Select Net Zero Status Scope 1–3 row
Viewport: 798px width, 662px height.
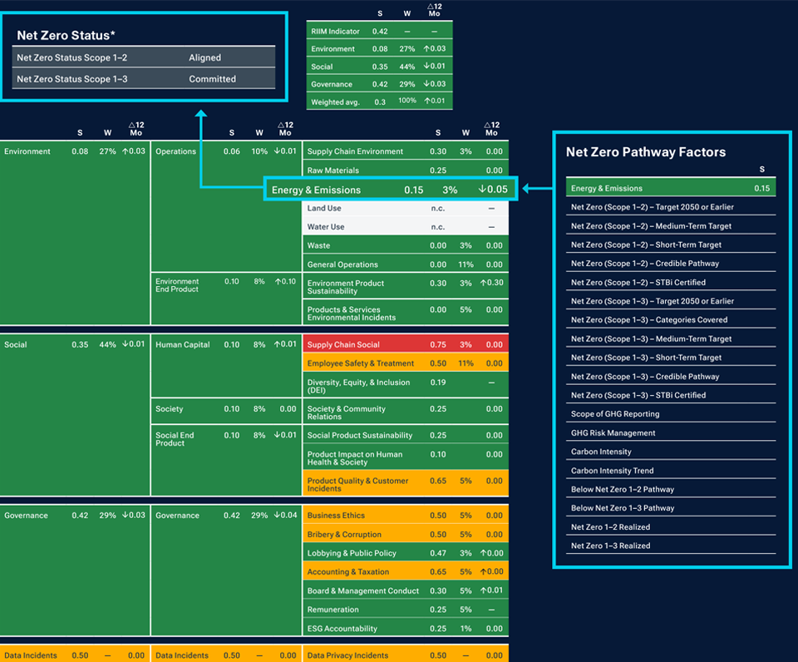tap(145, 80)
